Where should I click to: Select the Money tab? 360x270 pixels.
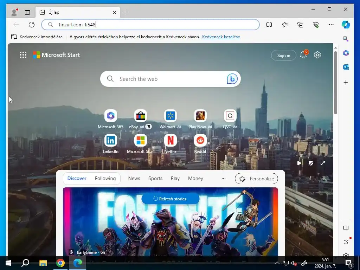pos(195,178)
